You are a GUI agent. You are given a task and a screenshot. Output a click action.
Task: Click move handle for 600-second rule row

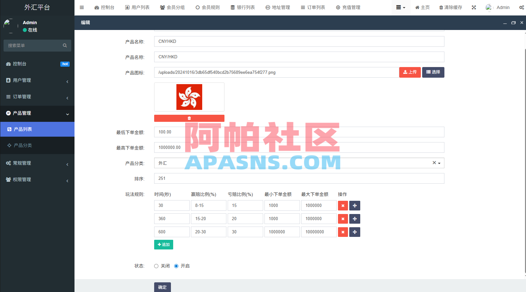tap(355, 232)
